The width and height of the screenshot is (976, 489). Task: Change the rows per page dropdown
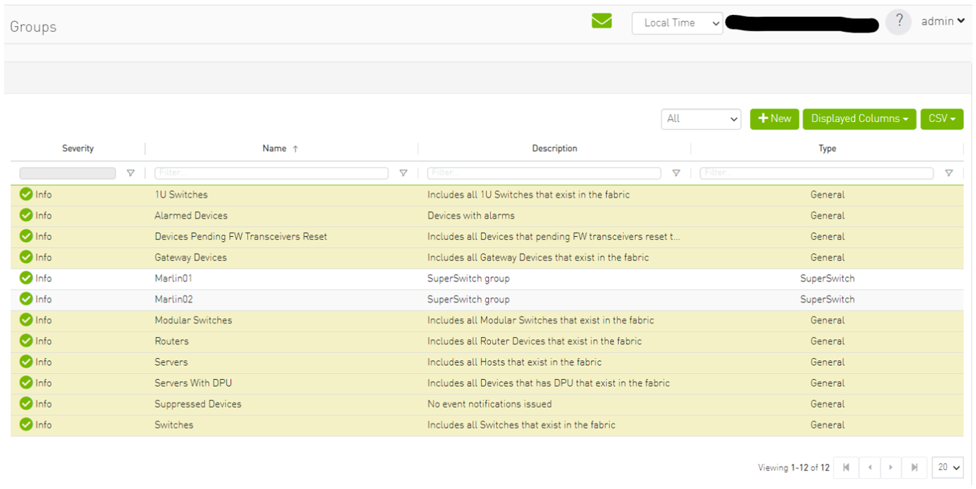tap(949, 467)
